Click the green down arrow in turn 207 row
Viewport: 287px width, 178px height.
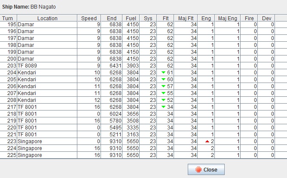[x=163, y=93]
